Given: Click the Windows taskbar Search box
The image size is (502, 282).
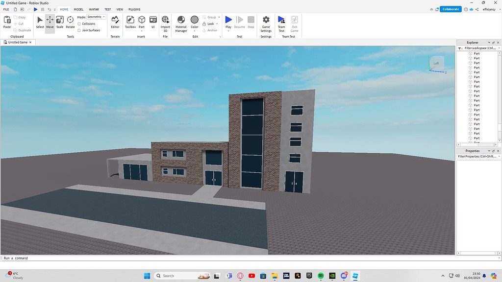Looking at the screenshot, I should (182, 276).
